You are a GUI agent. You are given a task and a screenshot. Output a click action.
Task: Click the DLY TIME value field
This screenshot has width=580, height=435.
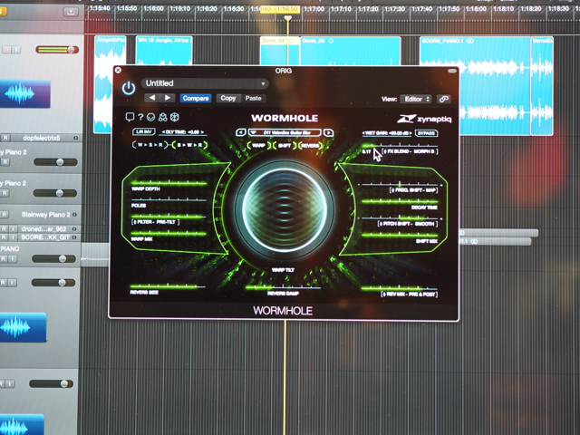coord(183,132)
